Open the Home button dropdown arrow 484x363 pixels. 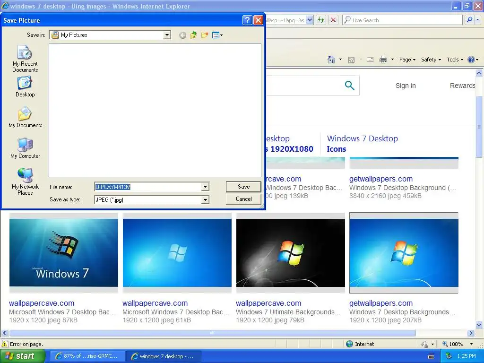pyautogui.click(x=340, y=60)
